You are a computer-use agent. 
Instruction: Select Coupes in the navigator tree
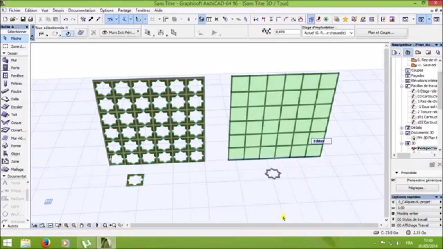[x=417, y=70]
